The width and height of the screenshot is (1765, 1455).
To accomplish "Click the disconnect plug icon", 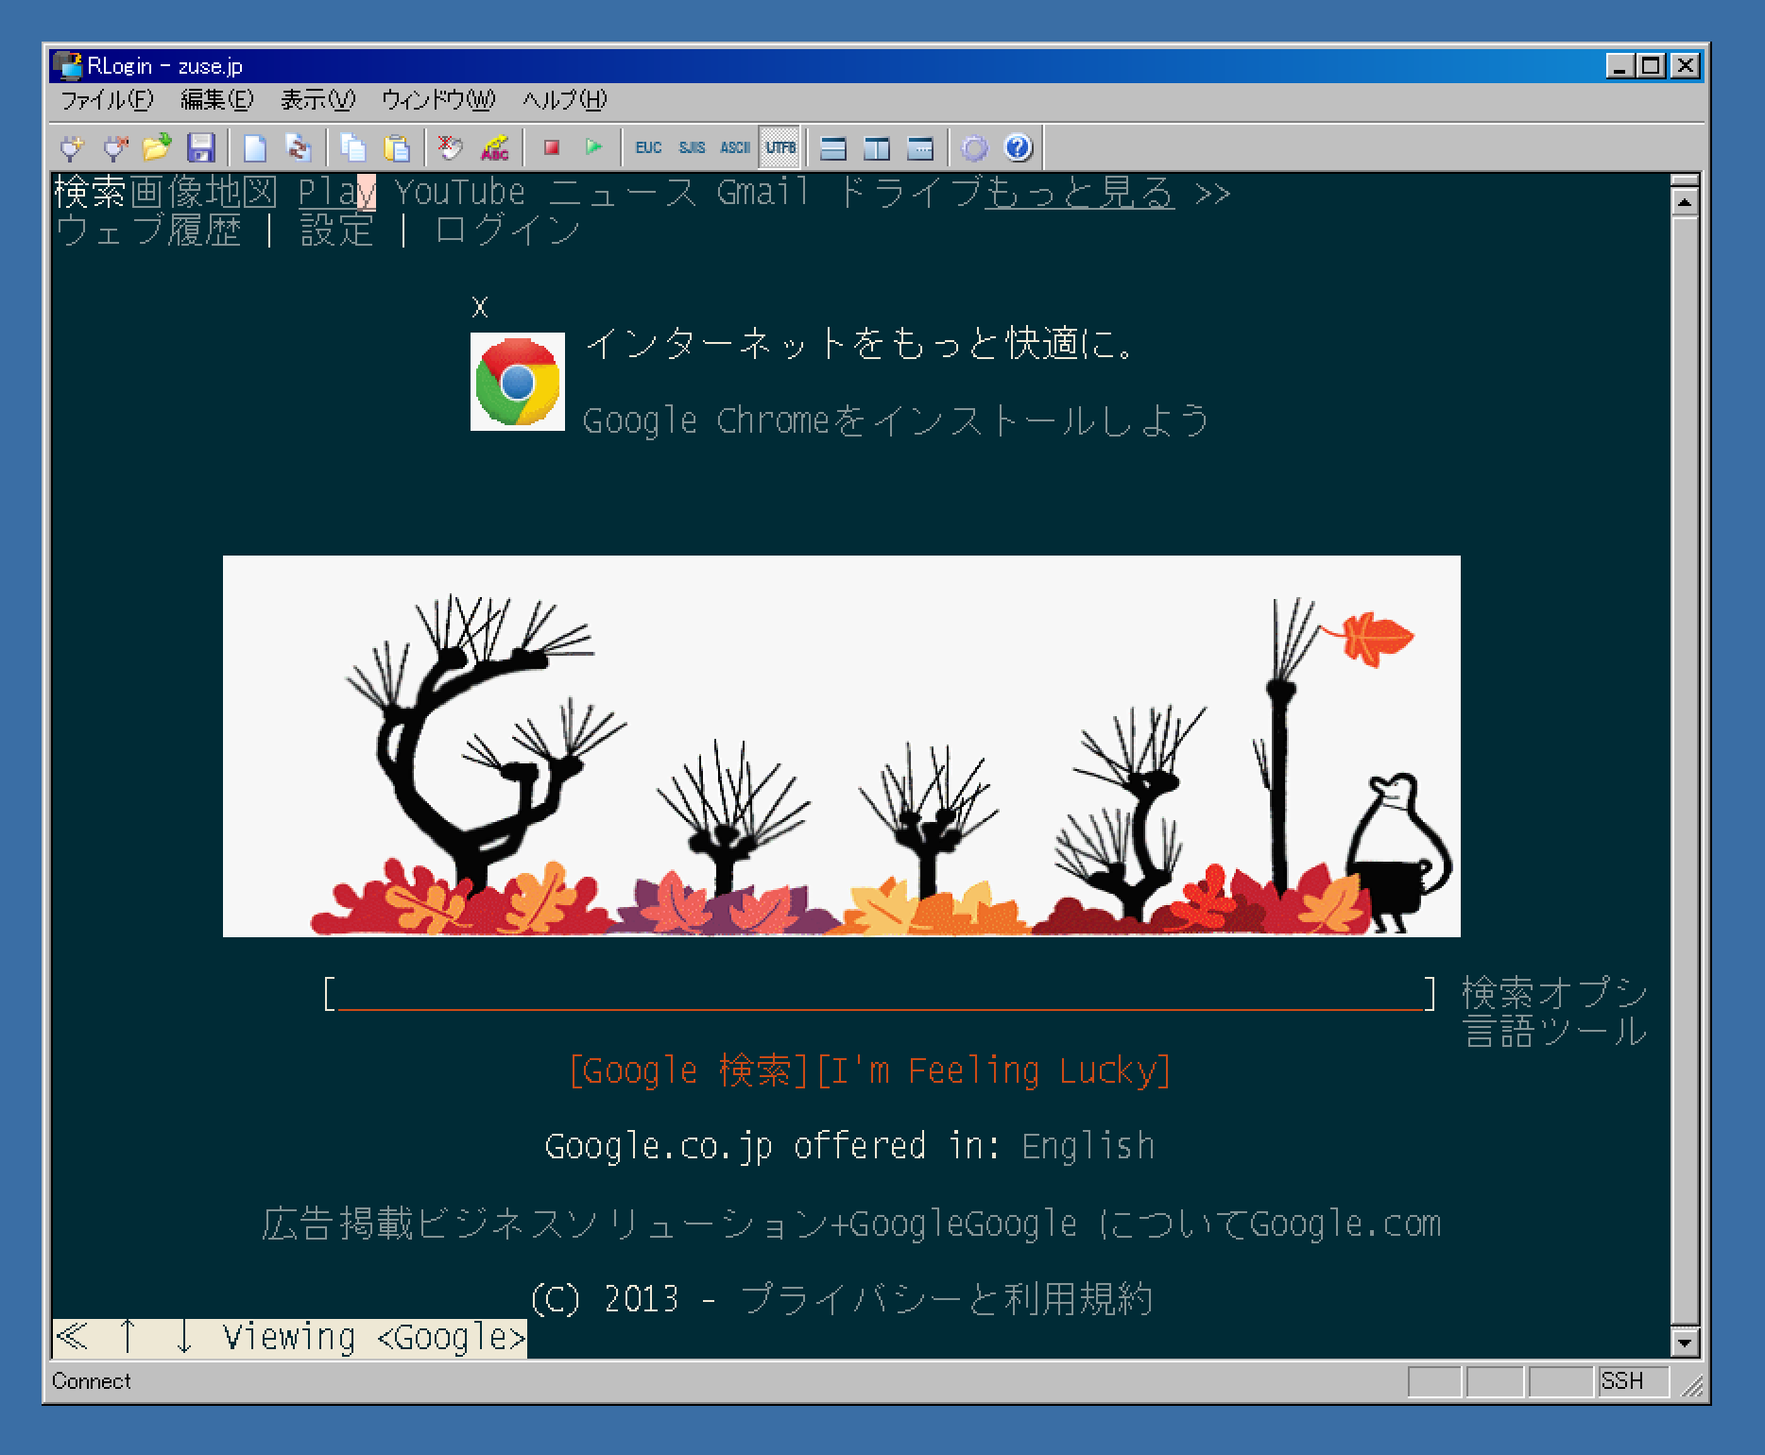I will point(114,147).
